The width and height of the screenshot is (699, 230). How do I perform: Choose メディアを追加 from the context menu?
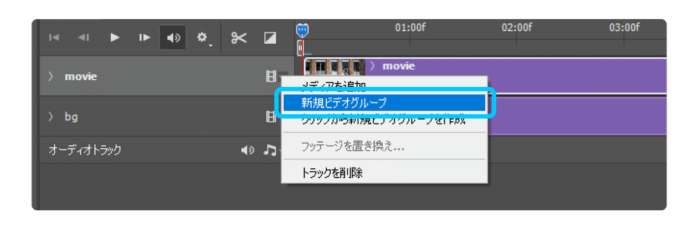(384, 86)
